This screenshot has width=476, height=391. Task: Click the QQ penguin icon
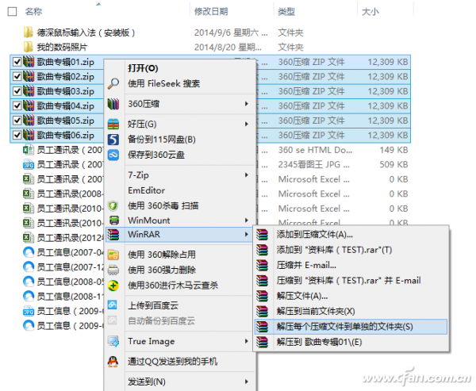click(x=113, y=362)
